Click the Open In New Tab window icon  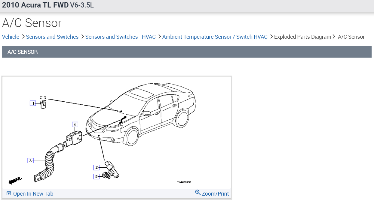pos(9,193)
